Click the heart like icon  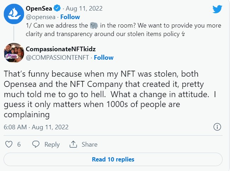pyautogui.click(x=10, y=145)
